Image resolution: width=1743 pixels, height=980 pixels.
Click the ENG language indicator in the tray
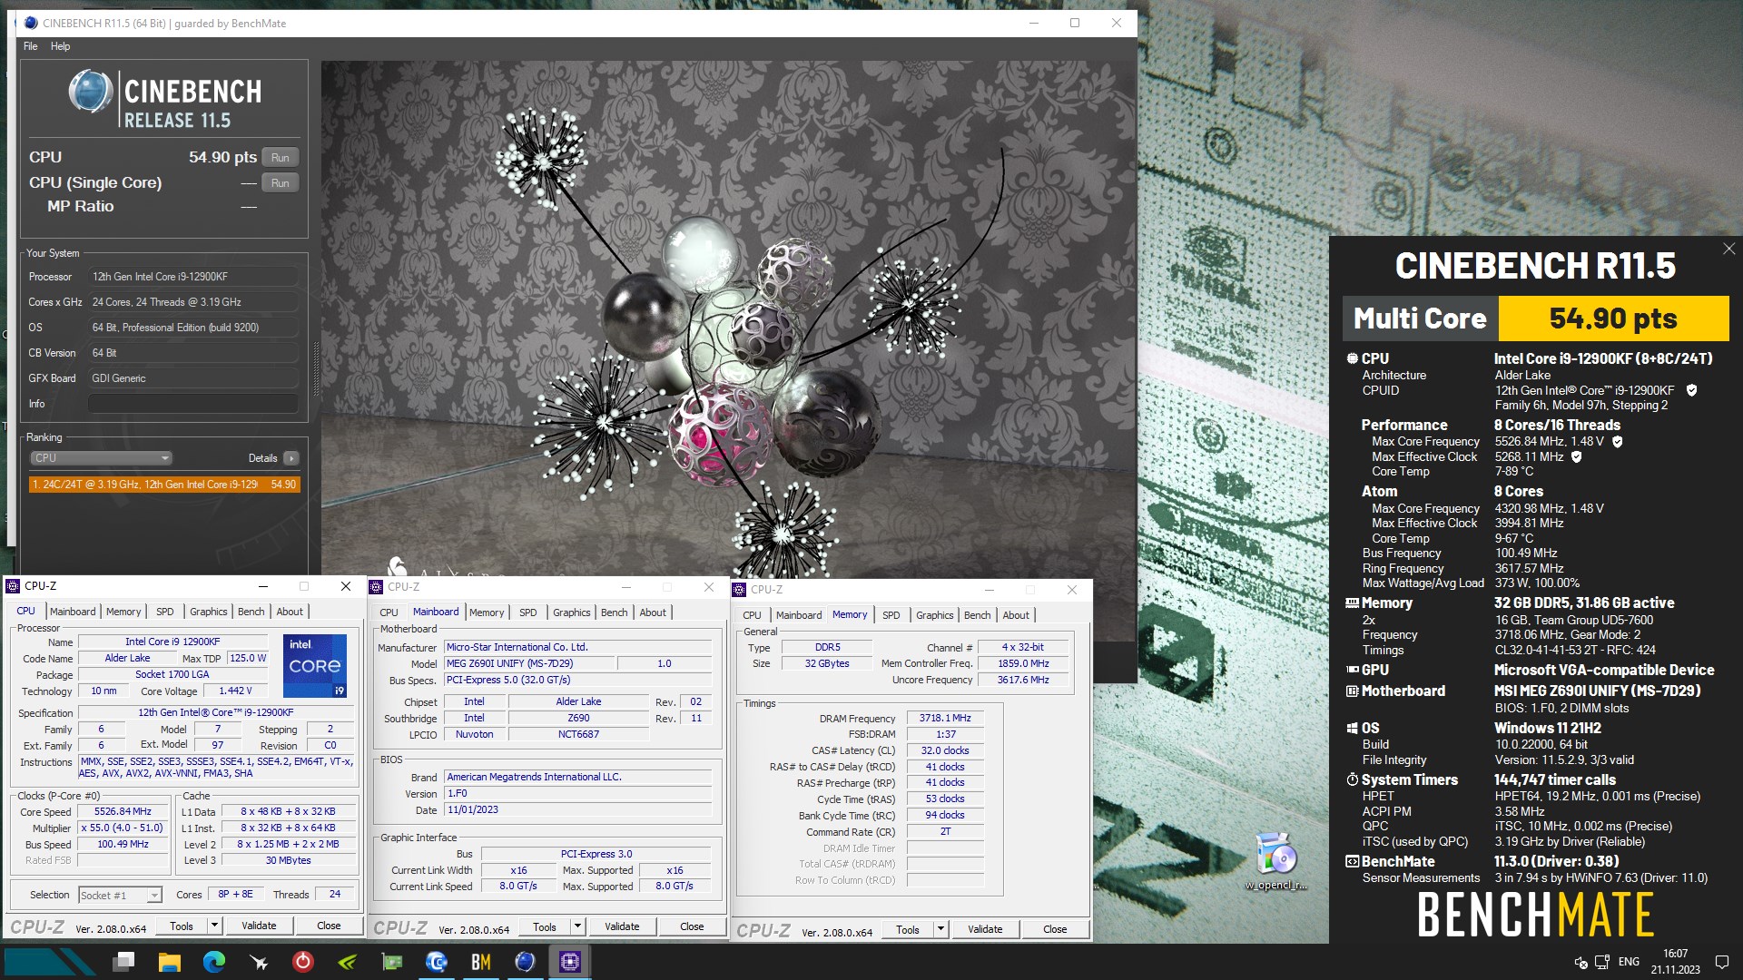1629,962
